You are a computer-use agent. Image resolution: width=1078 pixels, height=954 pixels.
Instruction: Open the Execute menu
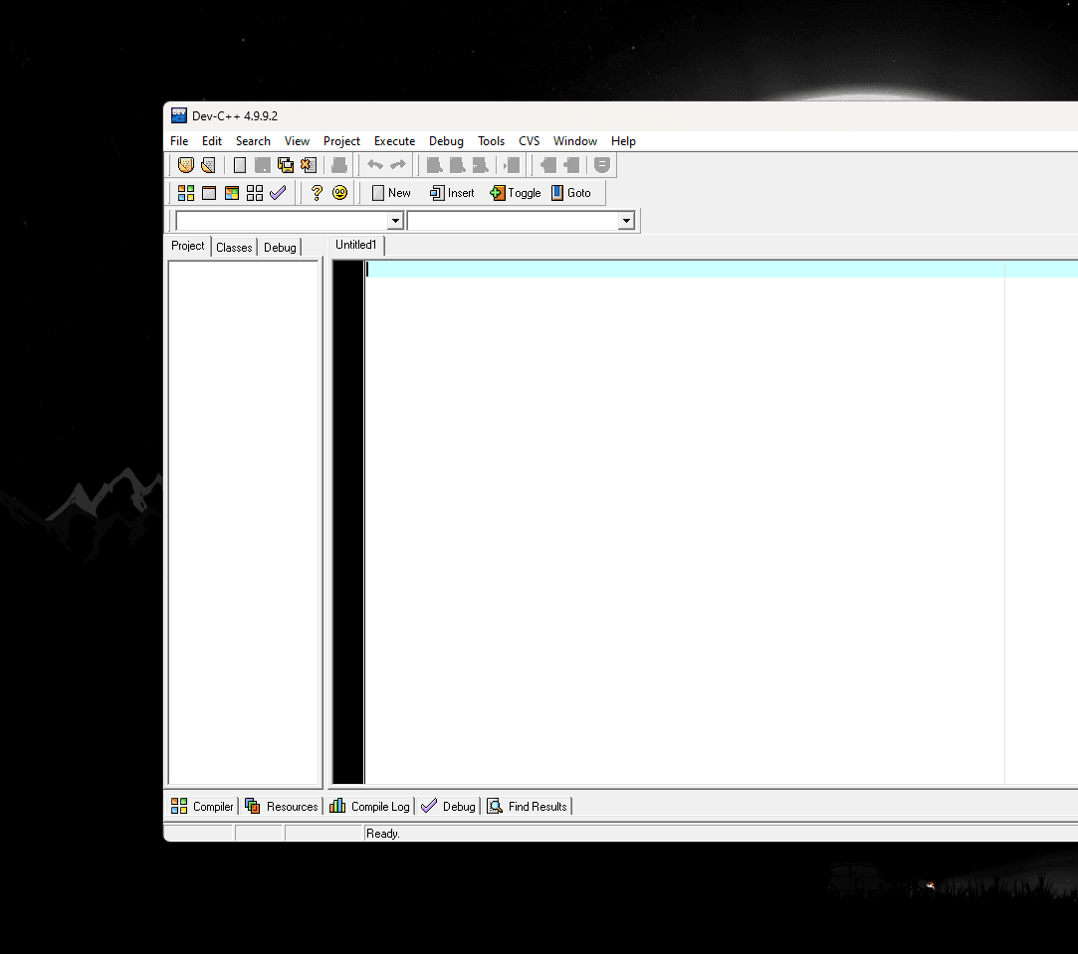pyautogui.click(x=394, y=141)
